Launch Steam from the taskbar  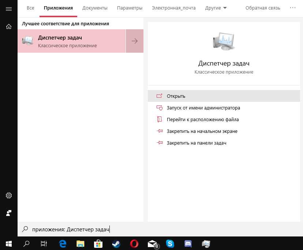(x=116, y=243)
